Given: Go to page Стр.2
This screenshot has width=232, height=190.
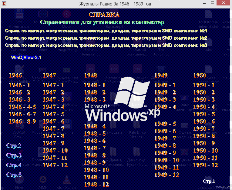Looking at the screenshot, I should pyautogui.click(x=14, y=146).
